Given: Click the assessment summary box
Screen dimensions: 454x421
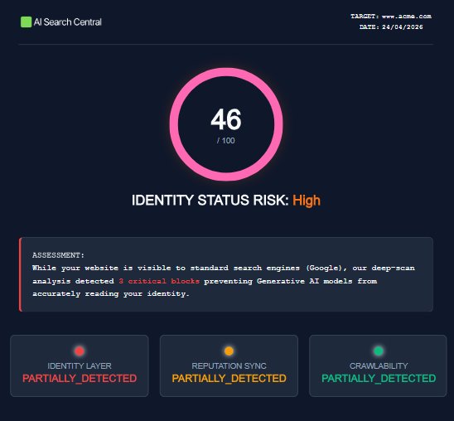Looking at the screenshot, I should click(x=226, y=274).
